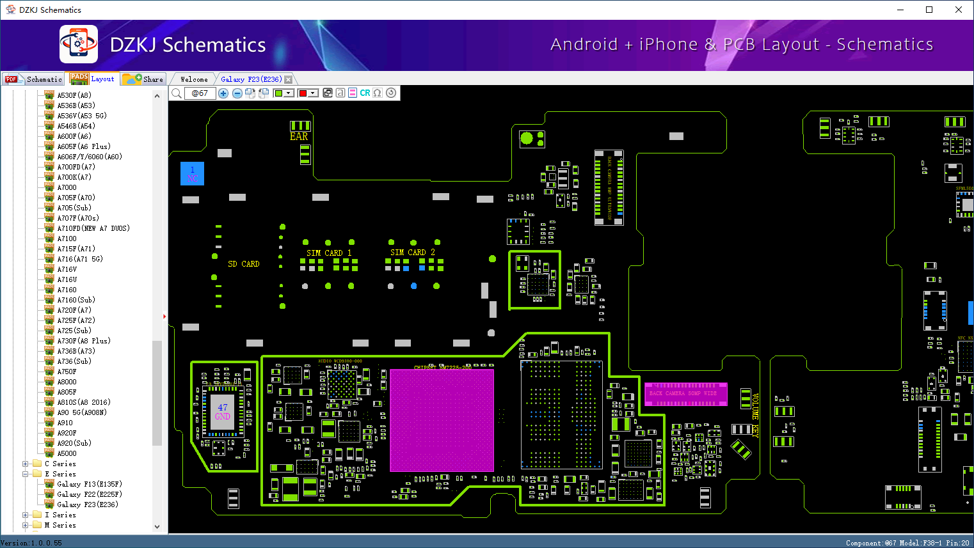Select A7160(Sub) in the tree
This screenshot has width=974, height=548.
[x=76, y=300]
